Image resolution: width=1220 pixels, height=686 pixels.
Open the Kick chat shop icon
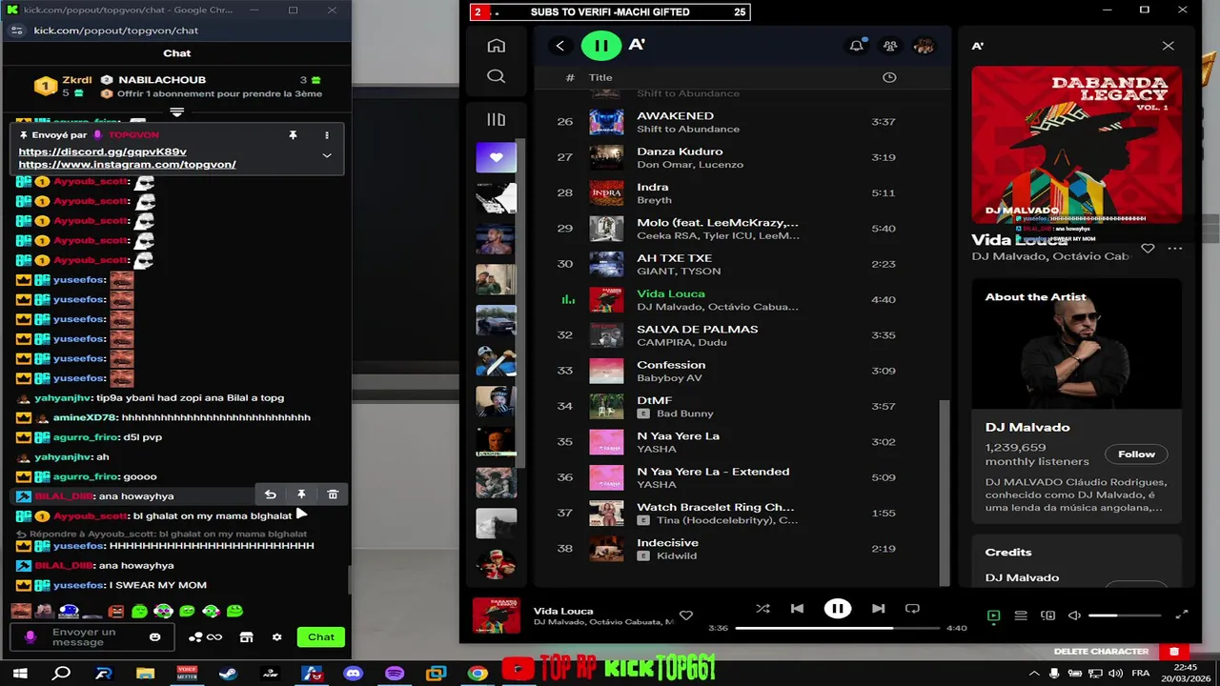(246, 637)
